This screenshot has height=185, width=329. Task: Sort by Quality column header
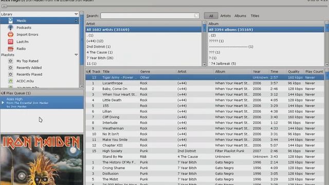pos(296,71)
